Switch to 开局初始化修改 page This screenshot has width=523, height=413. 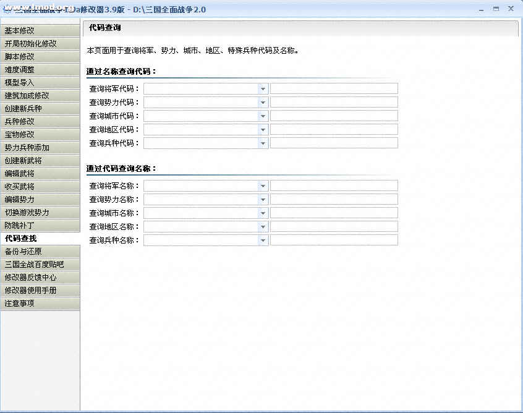(40, 43)
